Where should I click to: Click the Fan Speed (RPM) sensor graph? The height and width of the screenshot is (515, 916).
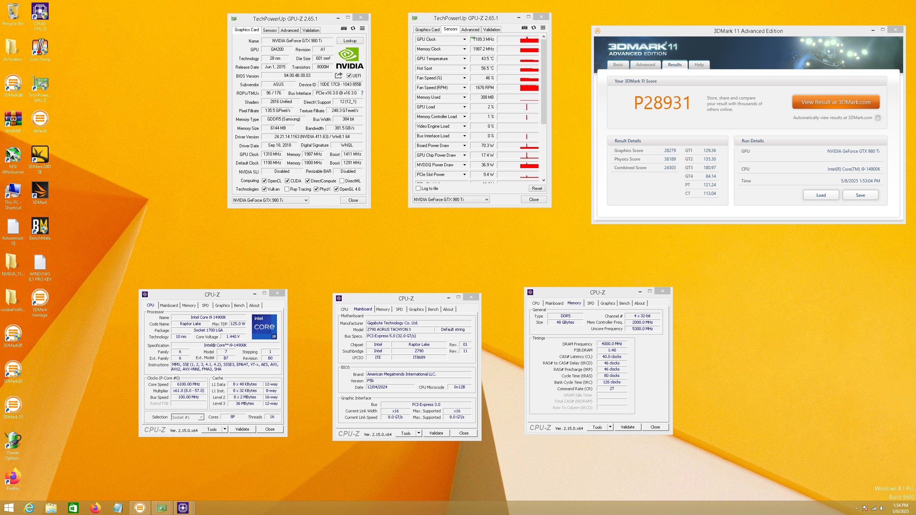tap(518, 88)
